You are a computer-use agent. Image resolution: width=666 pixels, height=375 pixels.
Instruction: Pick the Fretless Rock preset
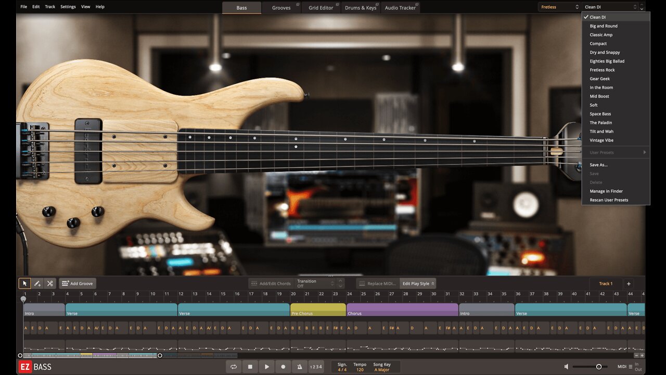point(616,70)
